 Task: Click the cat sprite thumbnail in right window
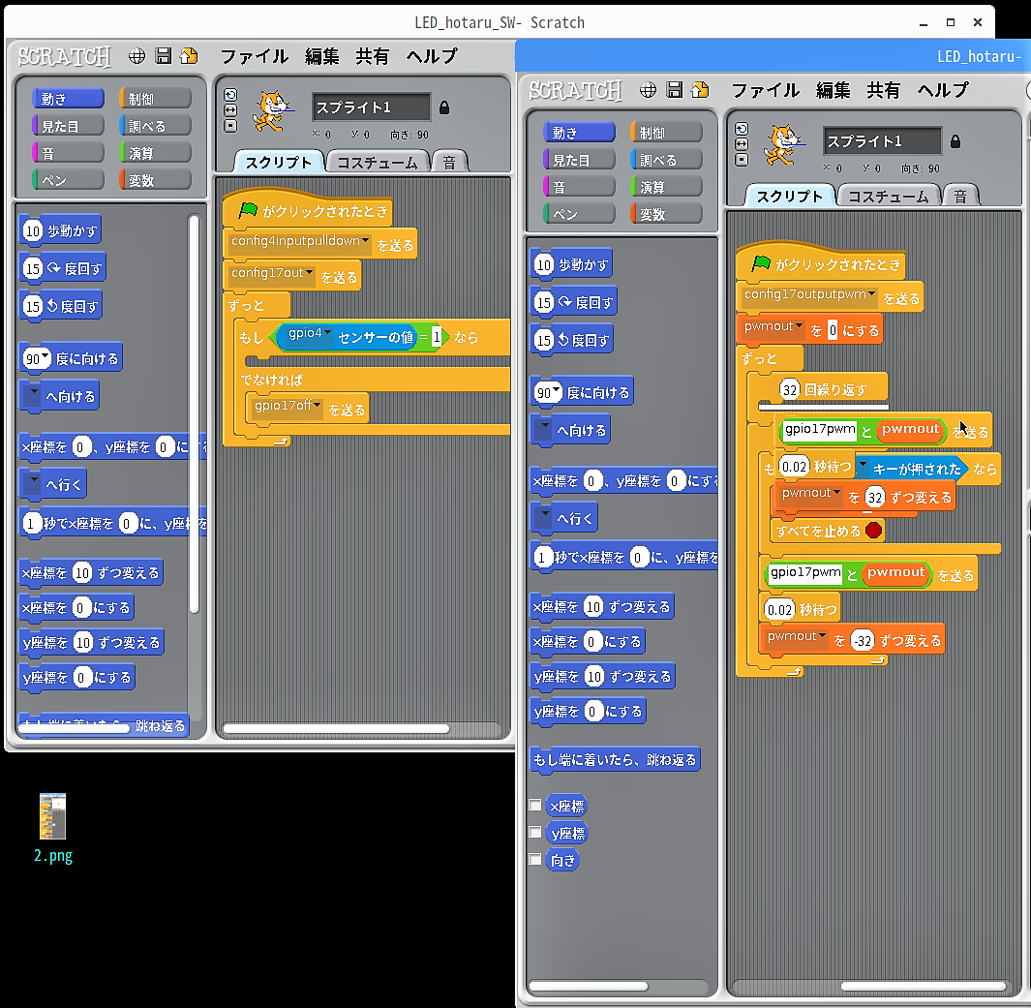[782, 144]
